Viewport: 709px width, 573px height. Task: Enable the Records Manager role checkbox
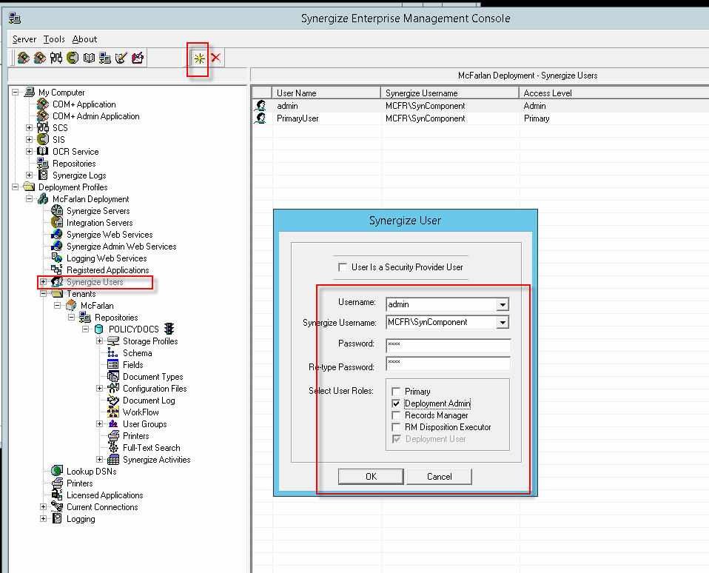click(396, 415)
